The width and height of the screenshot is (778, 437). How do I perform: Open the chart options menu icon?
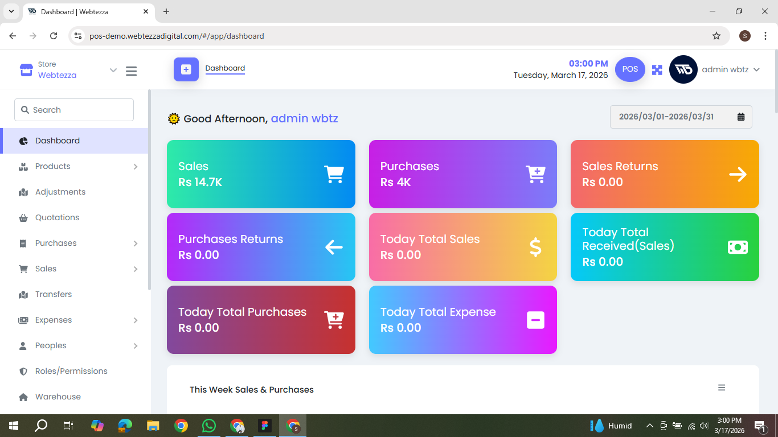coord(722,387)
